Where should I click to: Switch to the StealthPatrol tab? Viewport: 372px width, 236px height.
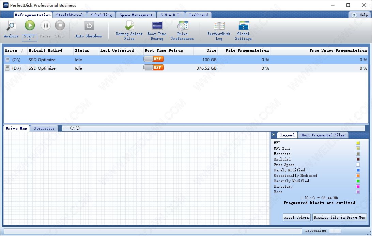coord(69,15)
